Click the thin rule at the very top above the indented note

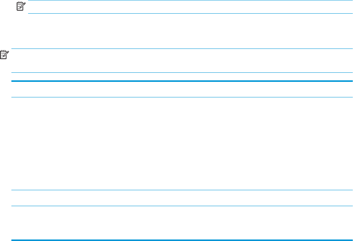pos(190,0)
